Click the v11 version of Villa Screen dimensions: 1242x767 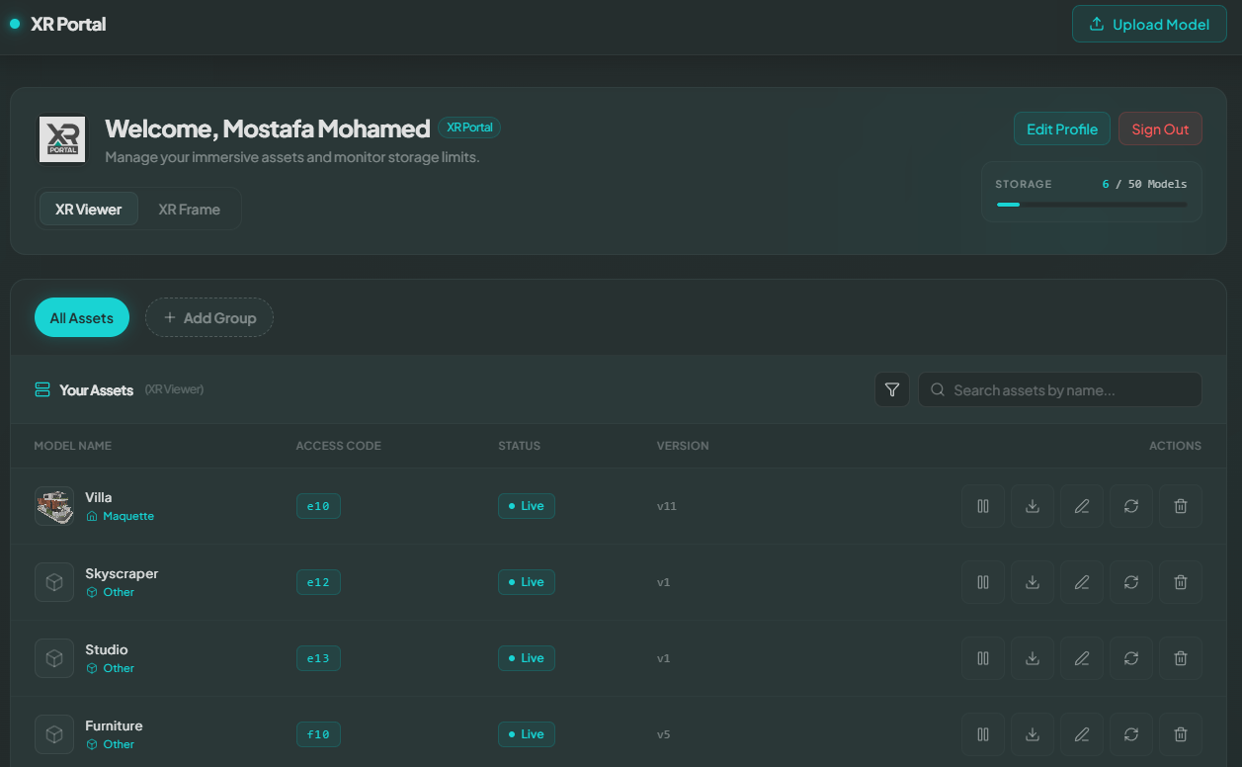pos(667,506)
